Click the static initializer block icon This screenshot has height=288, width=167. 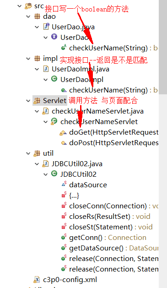pyautogui.click(x=64, y=195)
